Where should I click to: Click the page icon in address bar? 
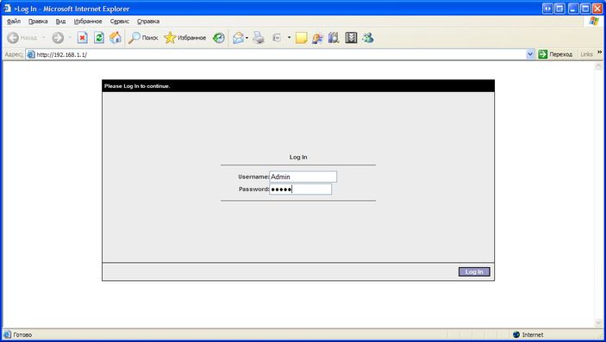pos(31,54)
